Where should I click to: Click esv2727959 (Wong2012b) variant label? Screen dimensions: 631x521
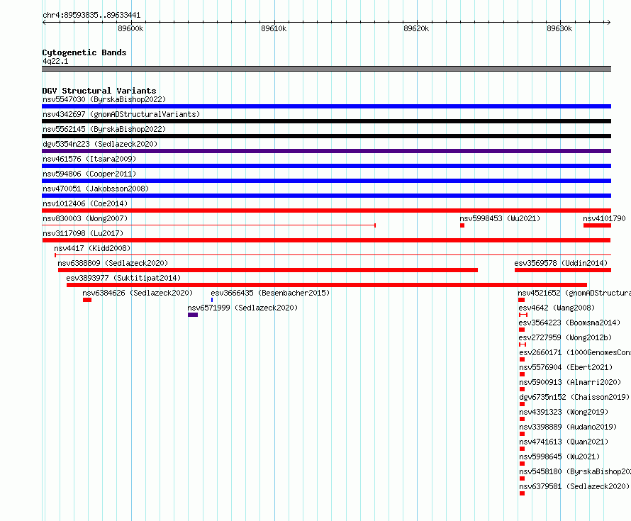click(565, 337)
